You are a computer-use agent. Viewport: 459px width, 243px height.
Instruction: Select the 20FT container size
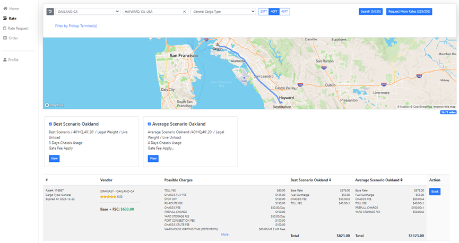[263, 12]
